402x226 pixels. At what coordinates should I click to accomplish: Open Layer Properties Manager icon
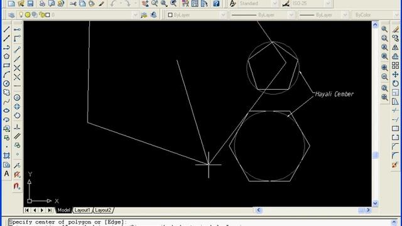coord(11,15)
